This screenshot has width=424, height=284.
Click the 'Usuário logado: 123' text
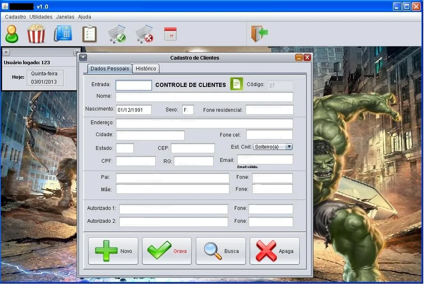(x=27, y=63)
